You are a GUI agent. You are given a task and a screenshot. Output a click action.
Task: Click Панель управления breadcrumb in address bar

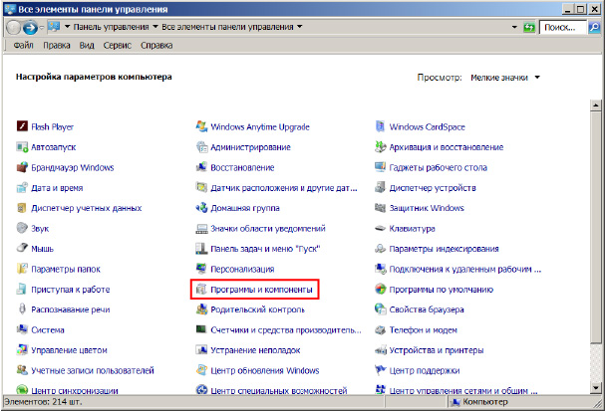[x=111, y=27]
